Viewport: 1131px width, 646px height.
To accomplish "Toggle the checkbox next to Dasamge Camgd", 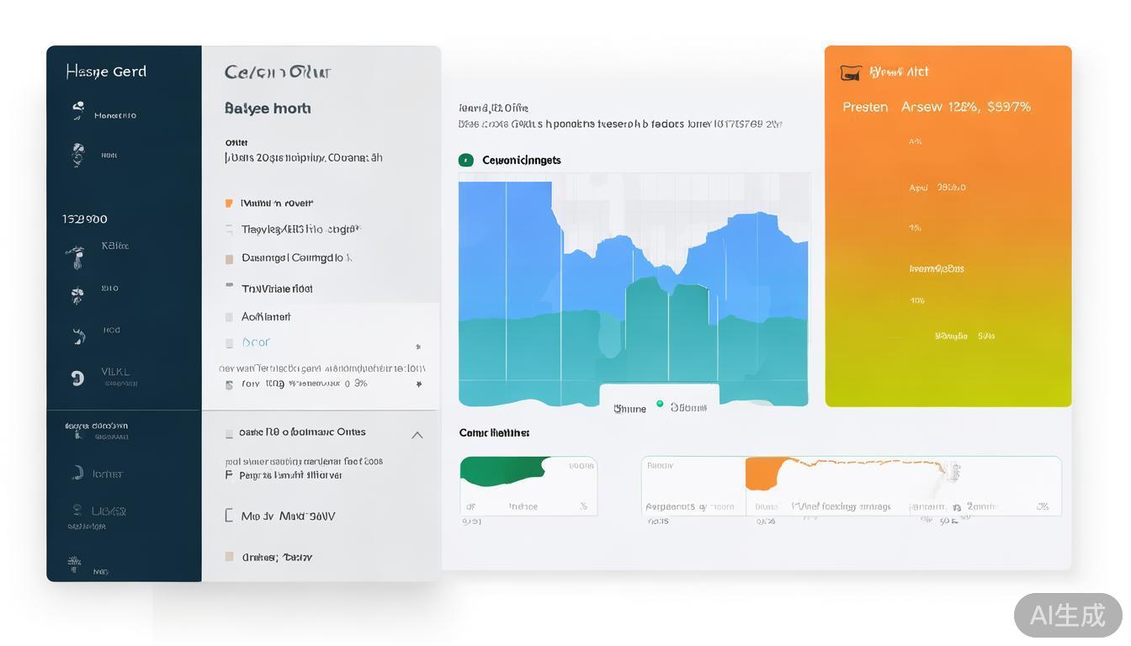I will point(229,259).
